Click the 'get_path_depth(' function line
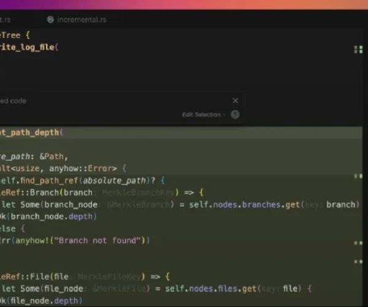 click(31, 133)
